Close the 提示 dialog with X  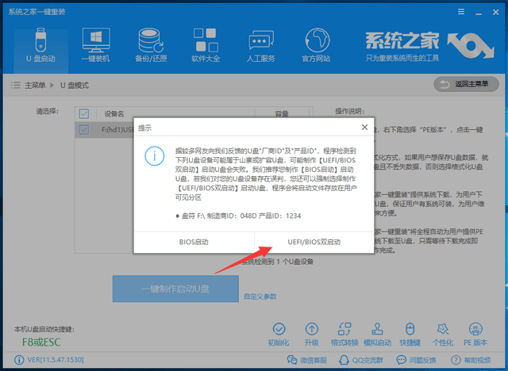point(364,127)
